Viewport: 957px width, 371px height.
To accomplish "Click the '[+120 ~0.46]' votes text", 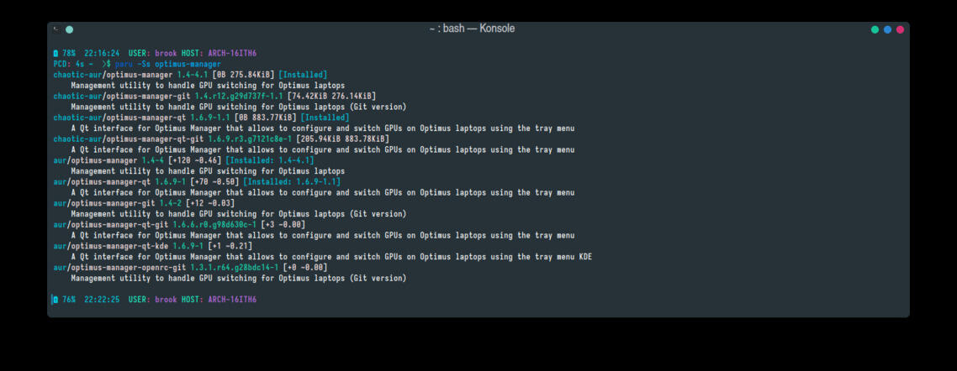I will (x=195, y=160).
